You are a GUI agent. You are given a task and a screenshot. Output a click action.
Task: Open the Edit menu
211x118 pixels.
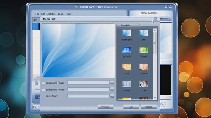click(43, 14)
